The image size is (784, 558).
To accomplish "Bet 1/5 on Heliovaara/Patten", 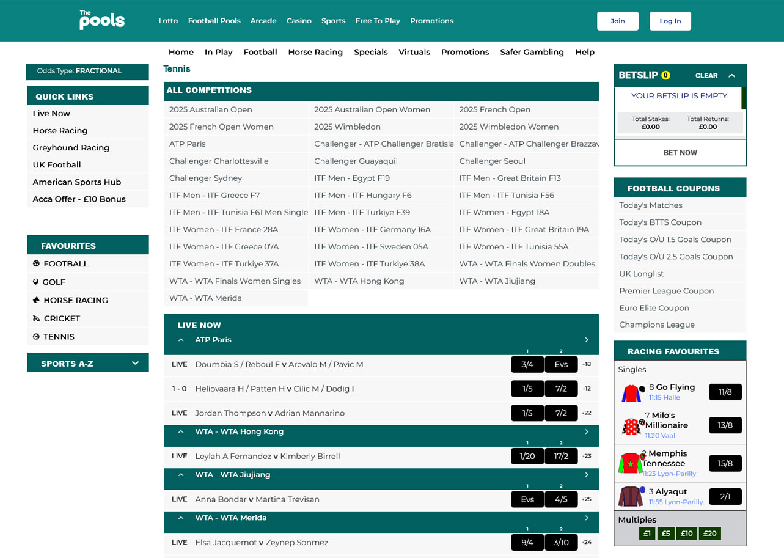I will point(527,389).
